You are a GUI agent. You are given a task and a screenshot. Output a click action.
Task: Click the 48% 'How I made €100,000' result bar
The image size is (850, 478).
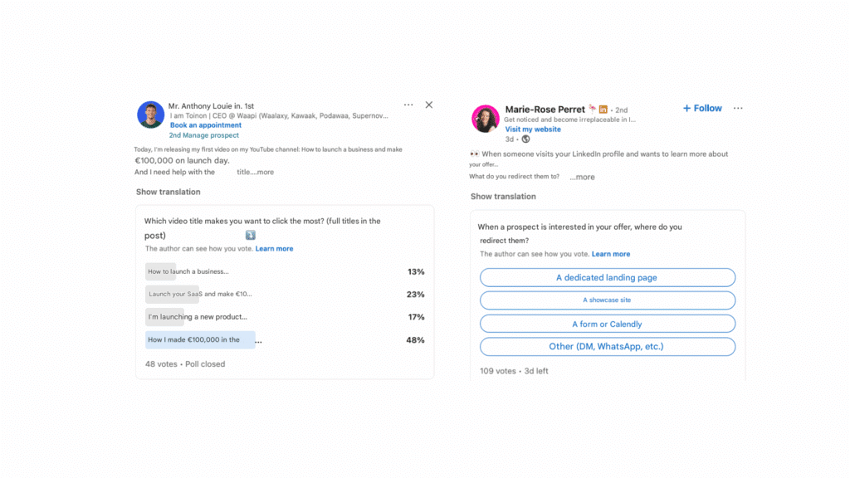200,339
